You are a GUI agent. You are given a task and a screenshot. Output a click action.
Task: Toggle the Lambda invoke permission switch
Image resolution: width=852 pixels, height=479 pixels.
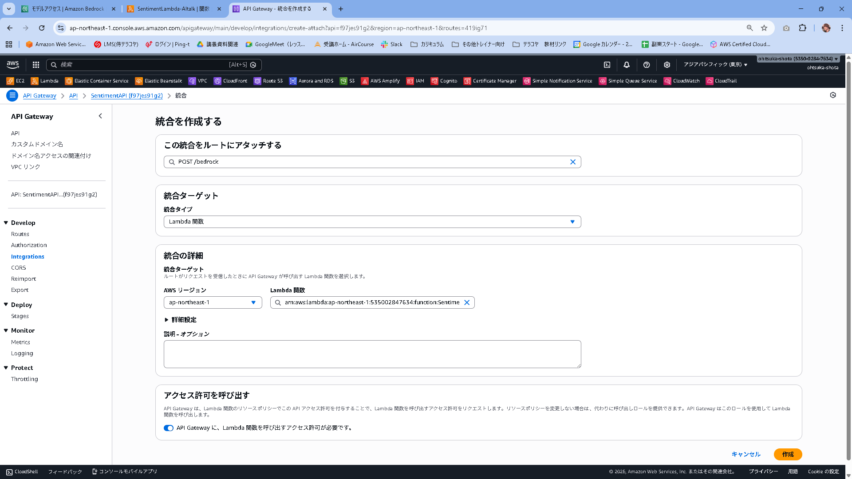pos(169,428)
